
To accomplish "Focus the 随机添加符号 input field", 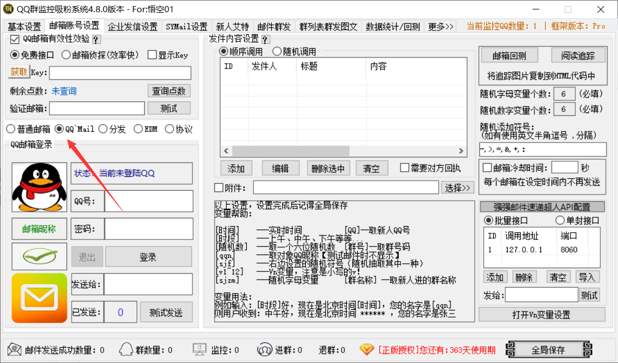I will 543,149.
